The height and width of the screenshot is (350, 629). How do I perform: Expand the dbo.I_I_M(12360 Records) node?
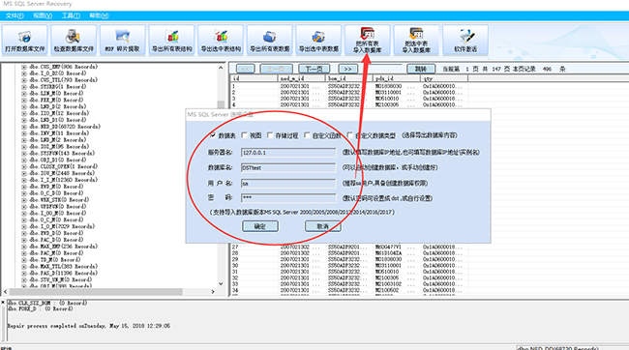pyautogui.click(x=24, y=180)
